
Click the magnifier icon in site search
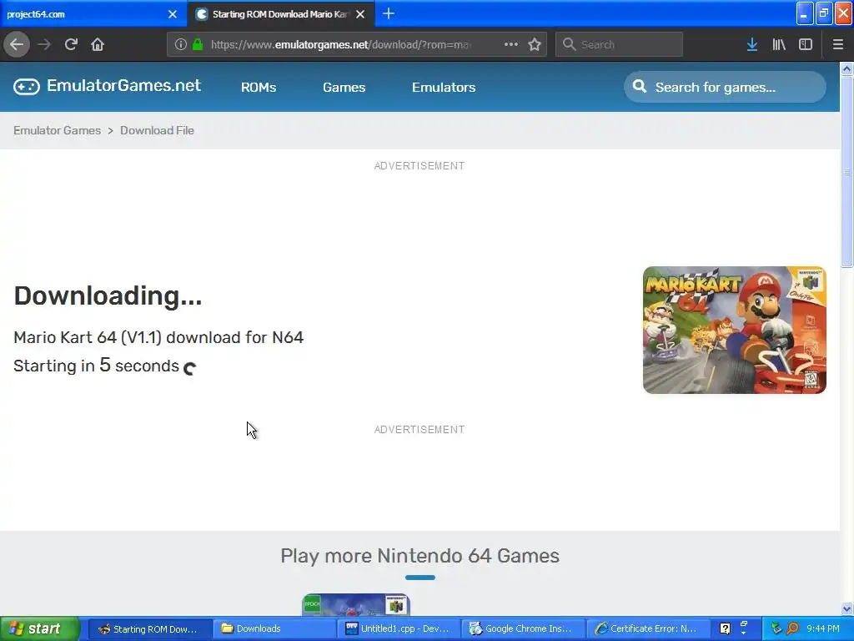pos(640,87)
